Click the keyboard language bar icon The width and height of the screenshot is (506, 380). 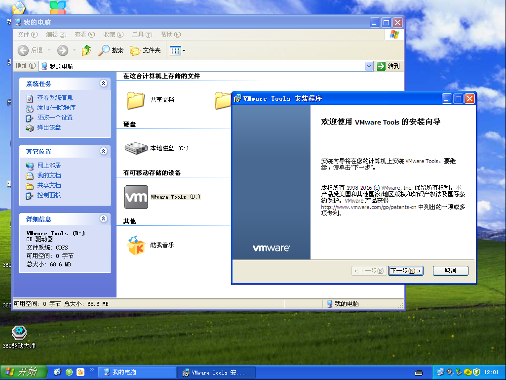coord(419,373)
